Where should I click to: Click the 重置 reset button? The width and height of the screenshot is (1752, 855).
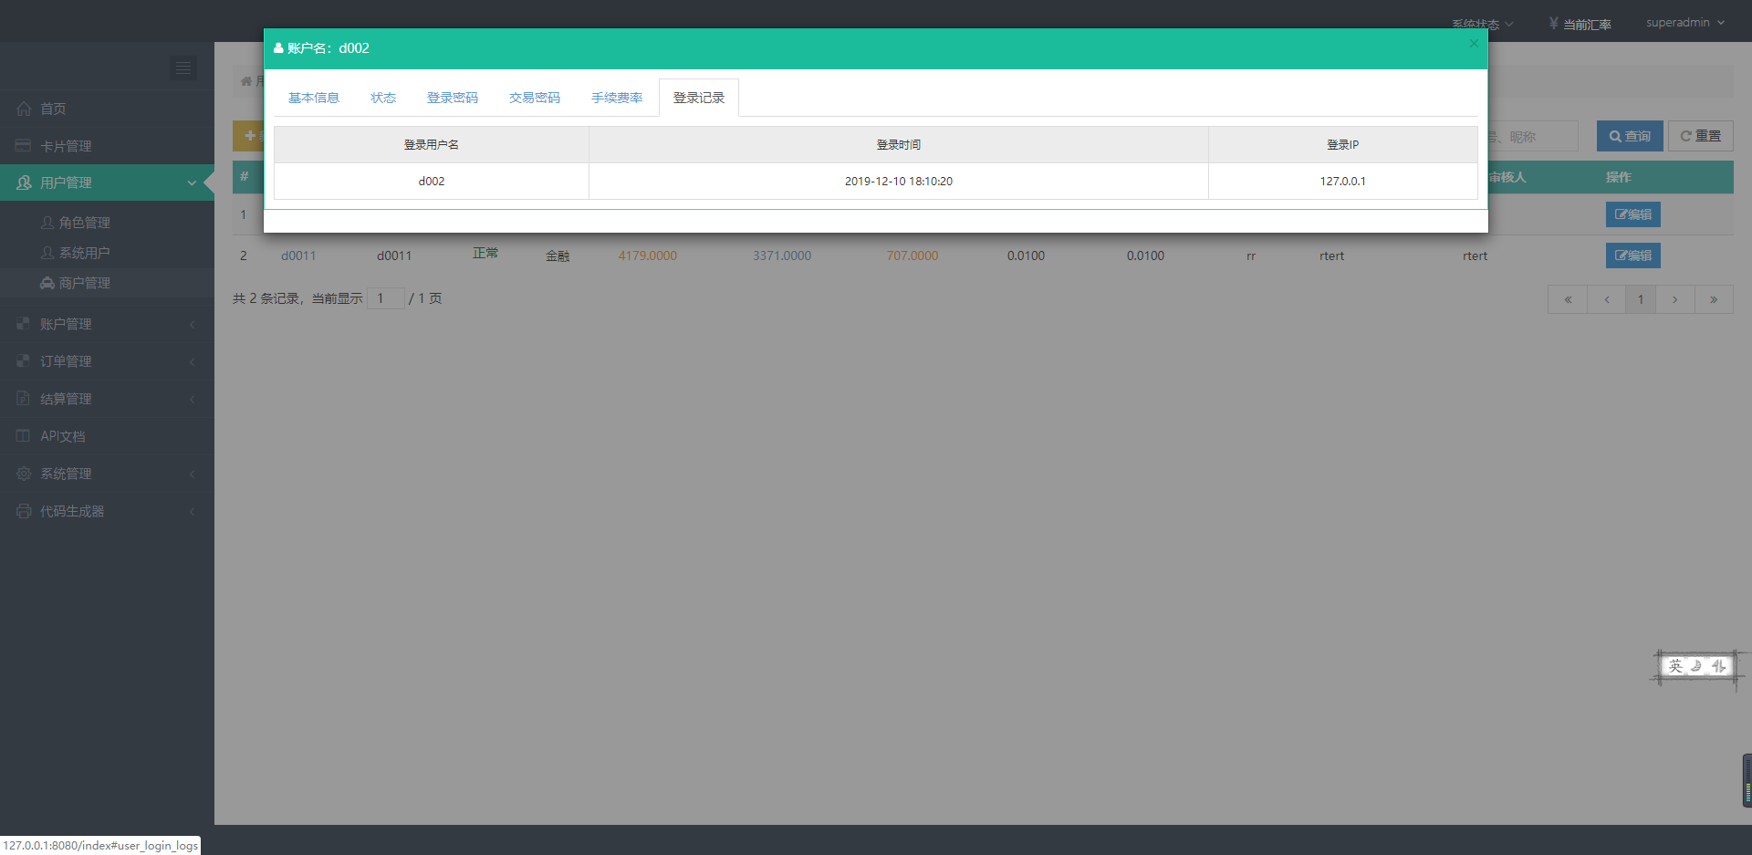pyautogui.click(x=1701, y=136)
